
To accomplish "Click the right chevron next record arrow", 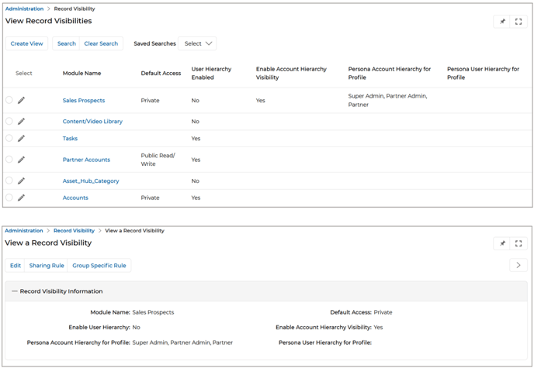I will (x=518, y=265).
